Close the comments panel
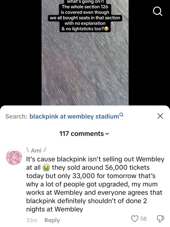The height and width of the screenshot is (227, 170). pos(160,116)
